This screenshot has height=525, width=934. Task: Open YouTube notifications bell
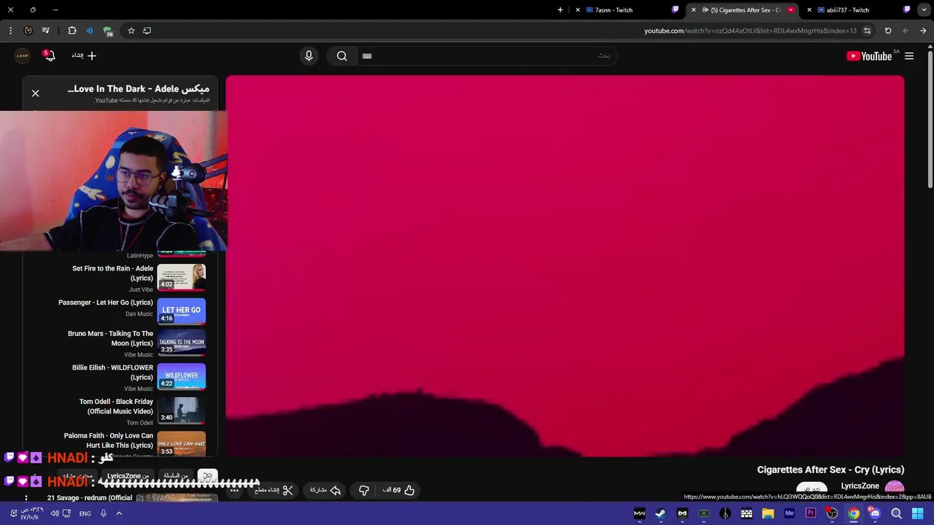[50, 55]
